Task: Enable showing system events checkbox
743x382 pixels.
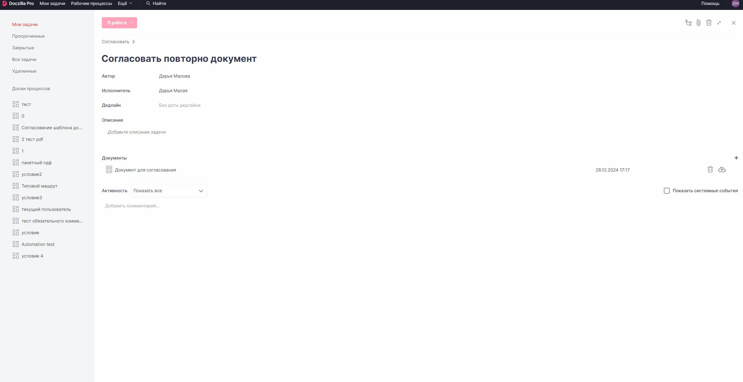Action: (x=667, y=191)
